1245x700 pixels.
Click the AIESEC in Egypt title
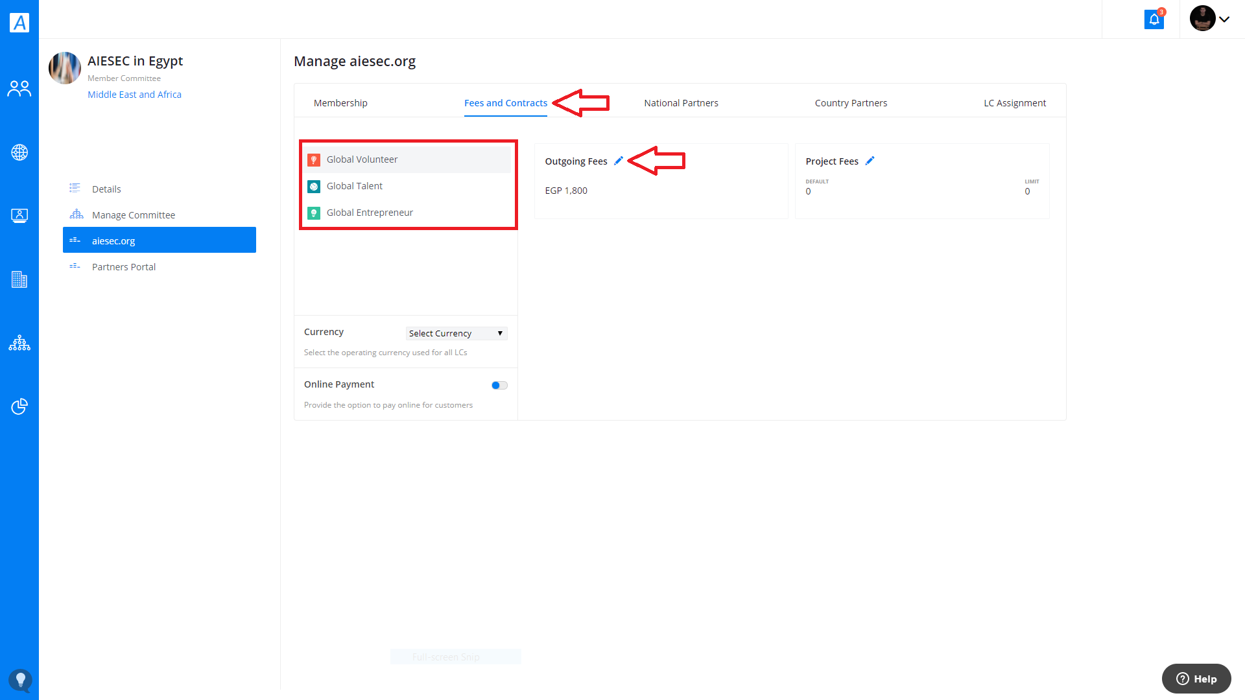point(135,61)
